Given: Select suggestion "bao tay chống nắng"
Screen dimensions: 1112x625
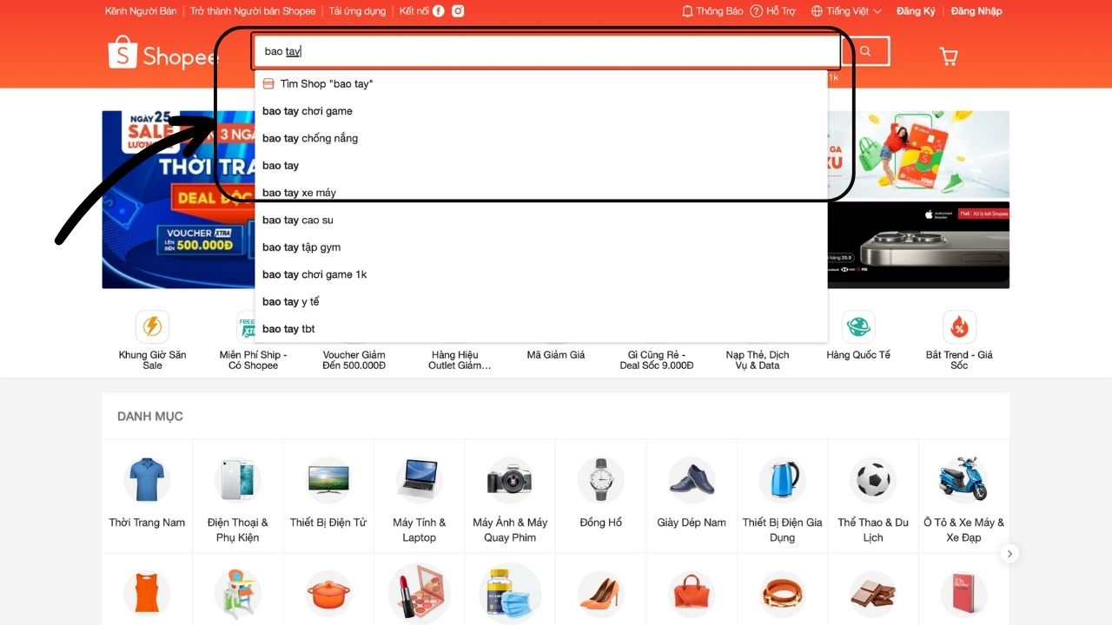Looking at the screenshot, I should click(x=310, y=138).
